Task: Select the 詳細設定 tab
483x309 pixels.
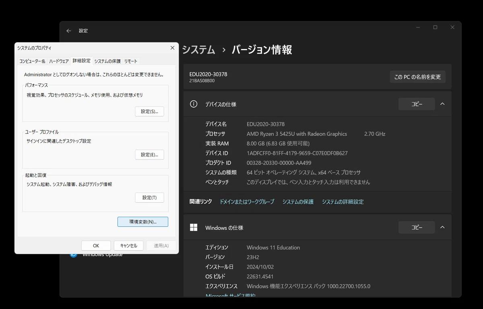Action: pyautogui.click(x=81, y=61)
